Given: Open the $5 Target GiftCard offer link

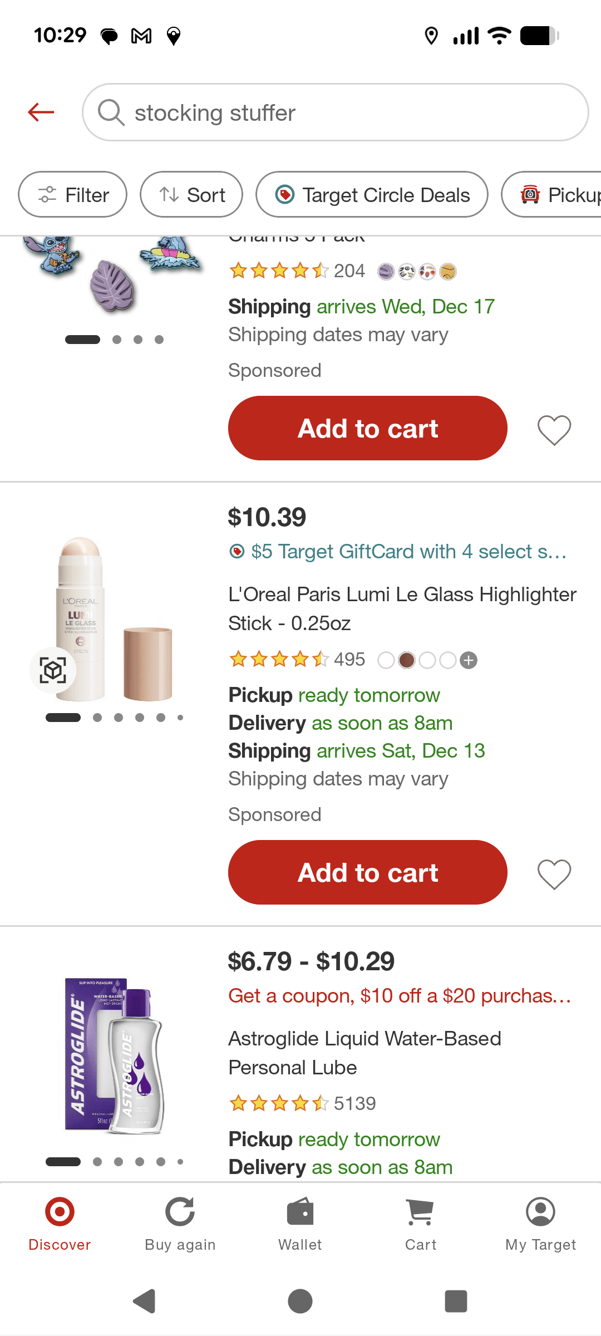Looking at the screenshot, I should click(x=398, y=552).
